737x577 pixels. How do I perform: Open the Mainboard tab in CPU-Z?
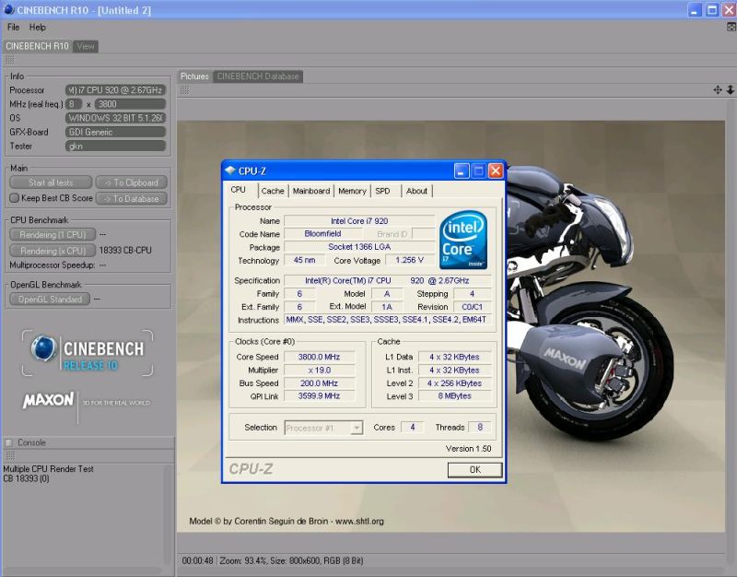pyautogui.click(x=311, y=191)
